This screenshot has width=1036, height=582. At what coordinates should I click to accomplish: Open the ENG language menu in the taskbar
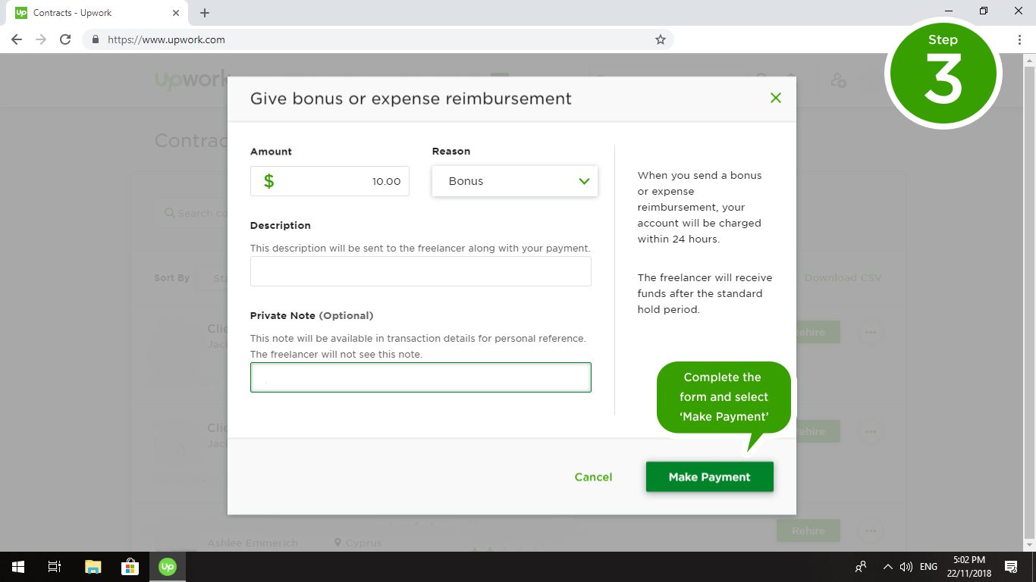click(928, 566)
